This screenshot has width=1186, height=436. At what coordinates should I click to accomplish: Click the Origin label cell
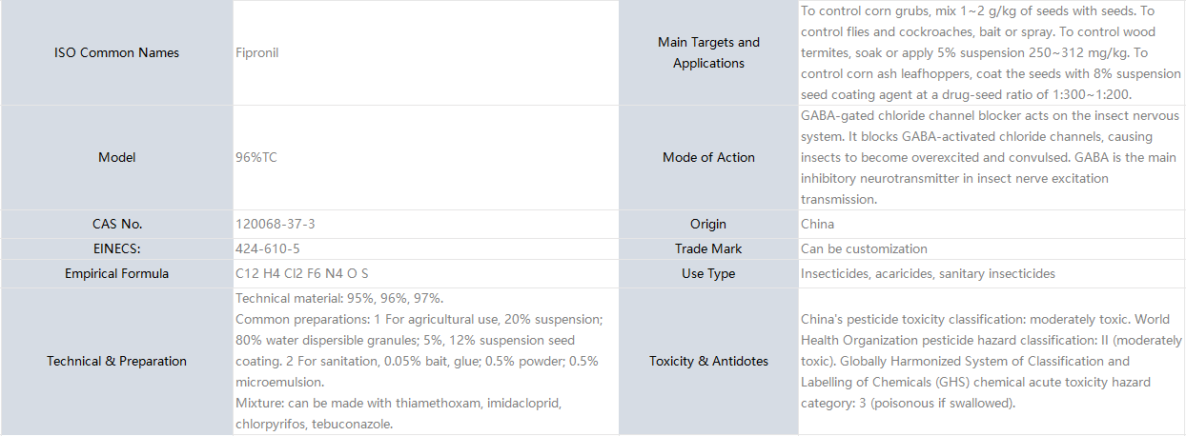pyautogui.click(x=708, y=224)
